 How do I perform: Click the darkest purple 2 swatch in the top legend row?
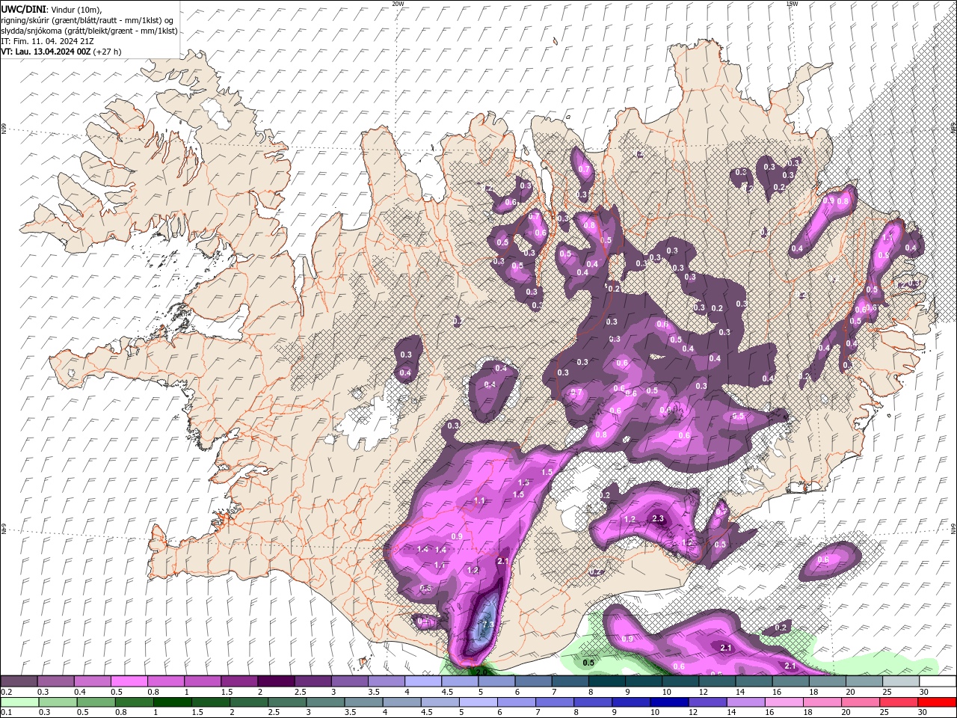[276, 681]
